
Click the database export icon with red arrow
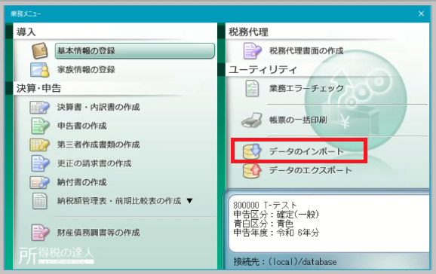tap(252, 170)
